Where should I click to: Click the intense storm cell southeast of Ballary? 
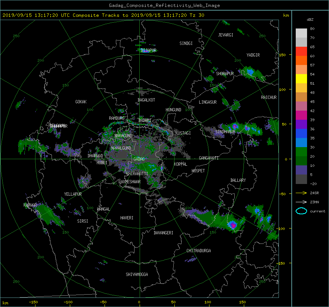coord(233,225)
